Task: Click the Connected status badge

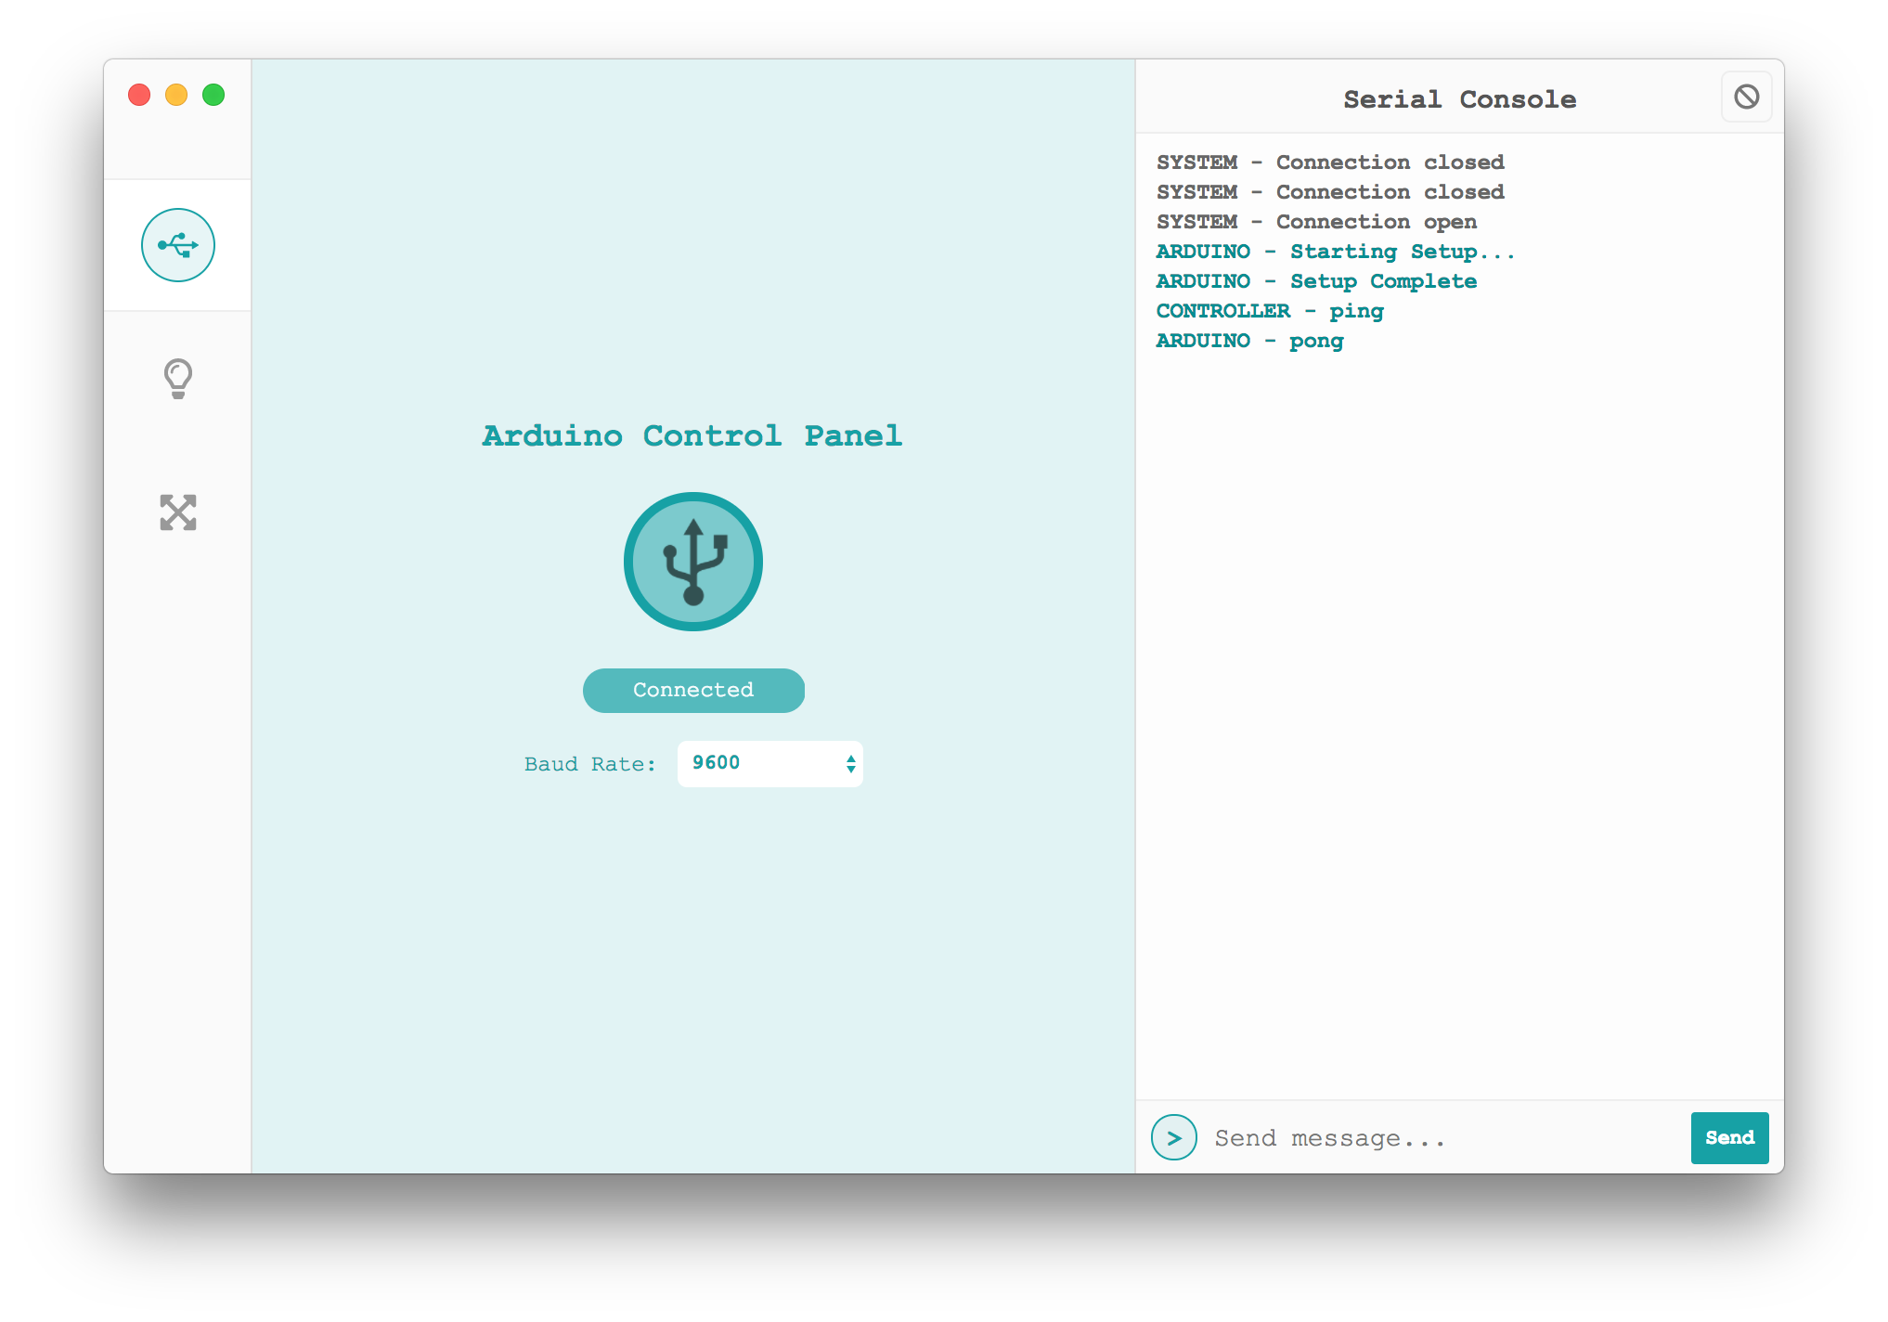Action: [693, 690]
